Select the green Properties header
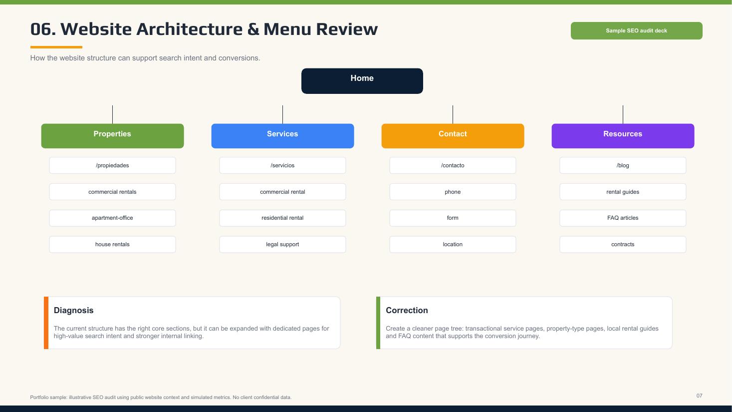The height and width of the screenshot is (412, 732). 112,136
